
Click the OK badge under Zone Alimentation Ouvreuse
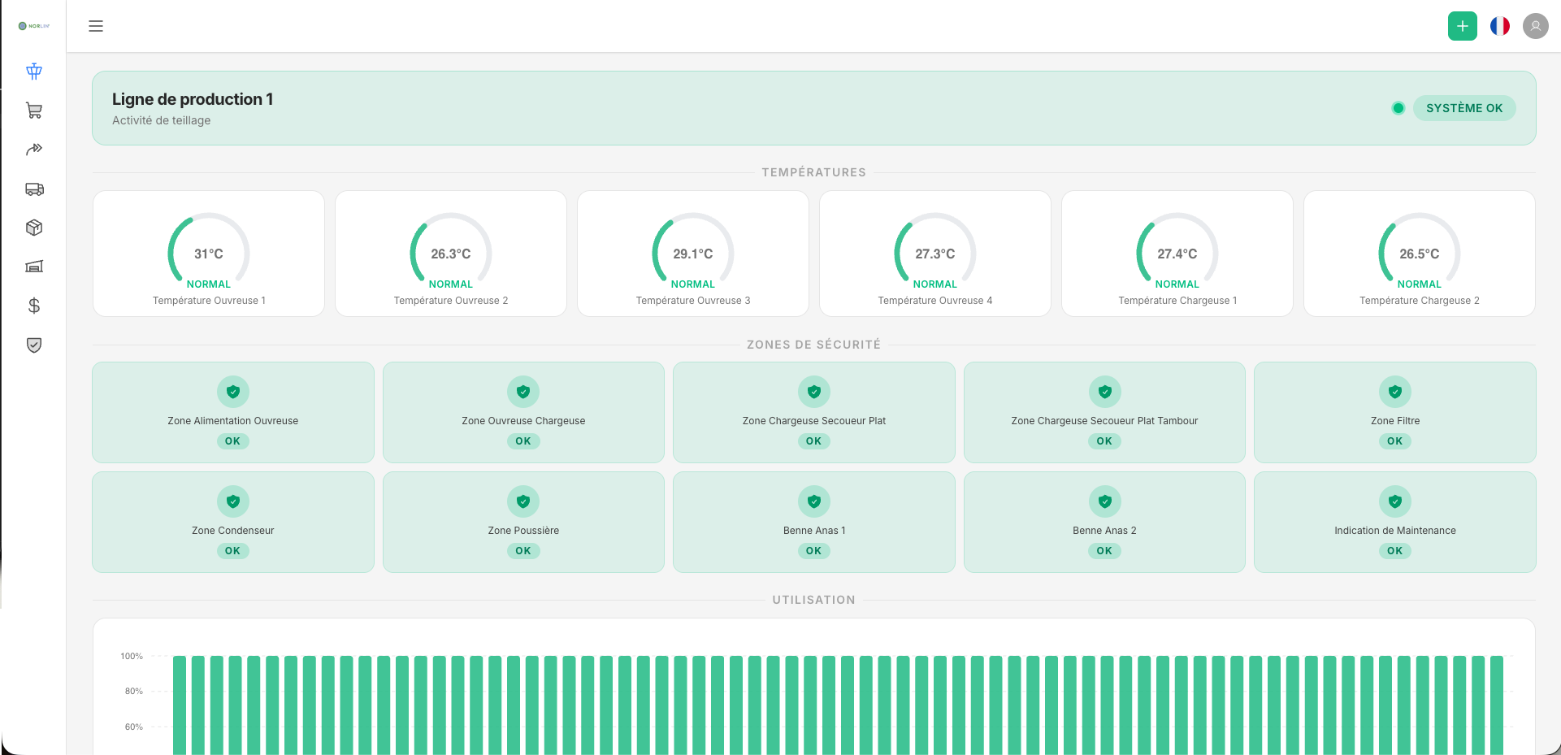(233, 441)
